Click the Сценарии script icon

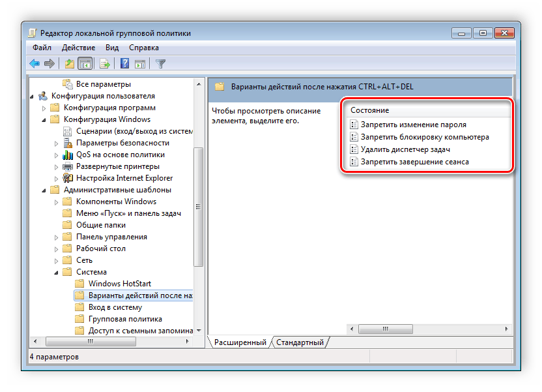click(67, 131)
